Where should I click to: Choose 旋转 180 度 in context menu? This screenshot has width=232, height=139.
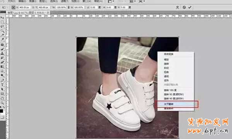click(x=176, y=90)
